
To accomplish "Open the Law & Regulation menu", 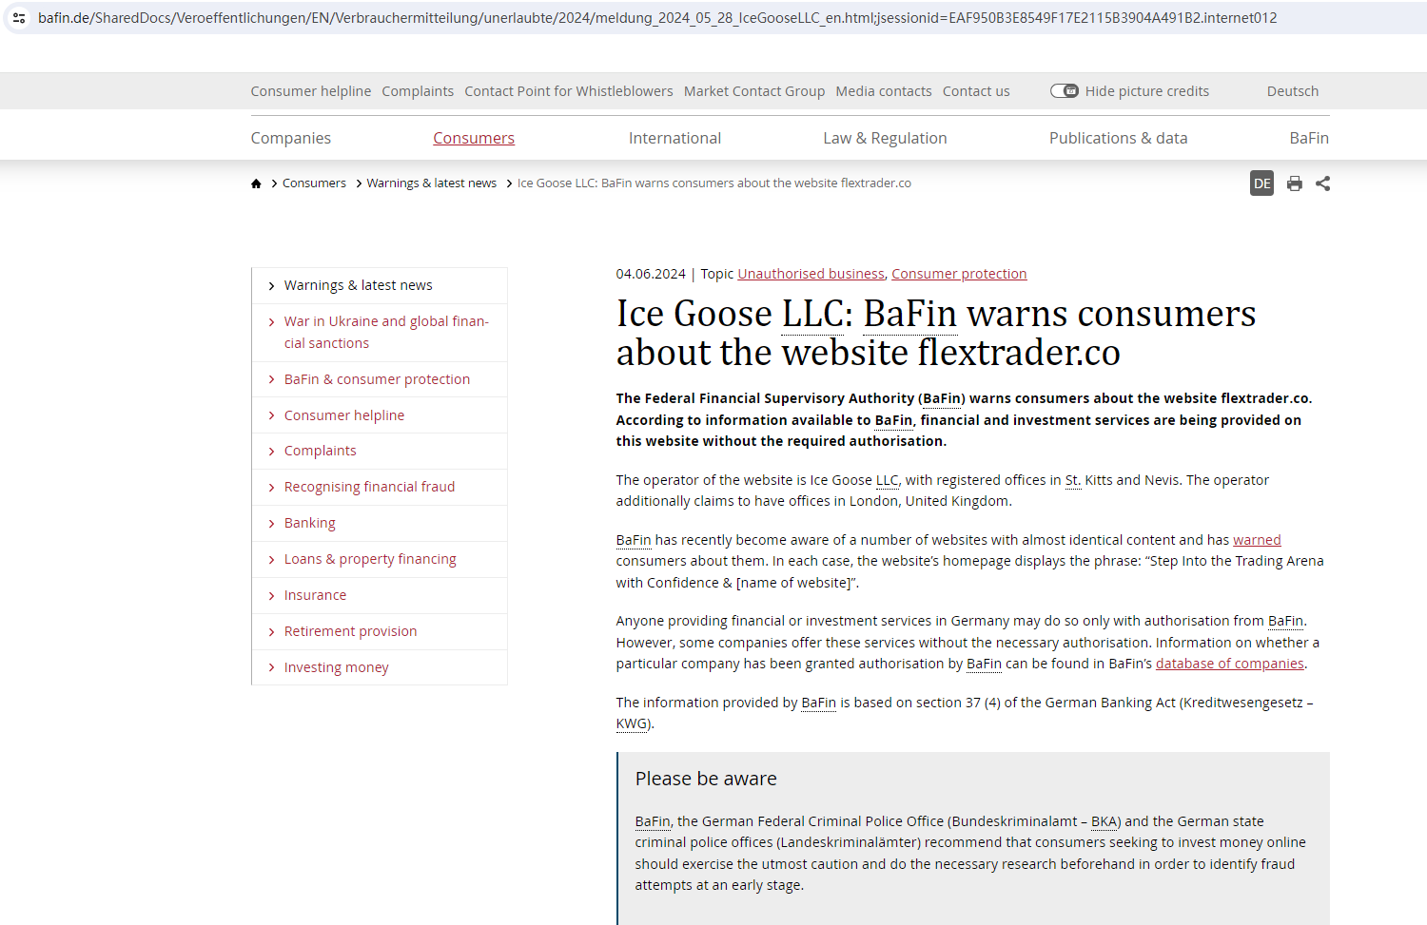I will click(885, 138).
